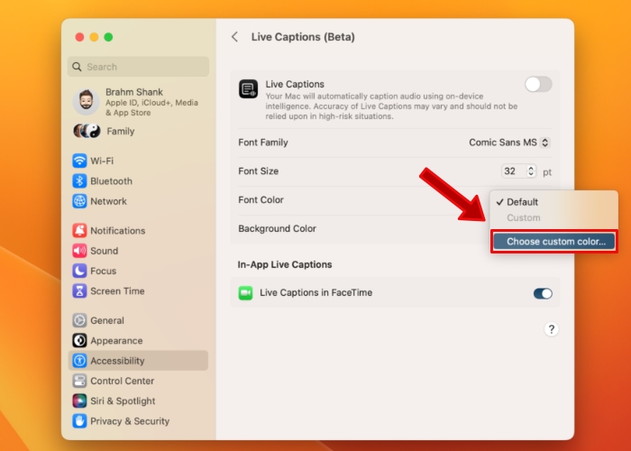This screenshot has height=451, width=631.
Task: Select the Default option in color menu
Action: [522, 202]
